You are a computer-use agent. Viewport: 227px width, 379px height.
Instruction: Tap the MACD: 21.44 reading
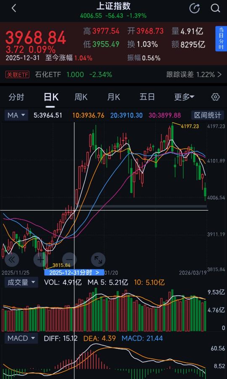[x=143, y=338]
